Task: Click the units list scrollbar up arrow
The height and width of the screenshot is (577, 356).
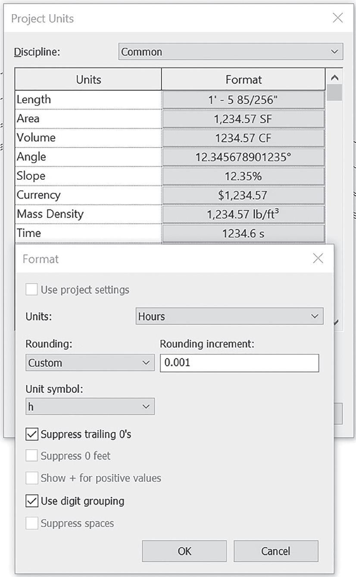Action: [334, 78]
